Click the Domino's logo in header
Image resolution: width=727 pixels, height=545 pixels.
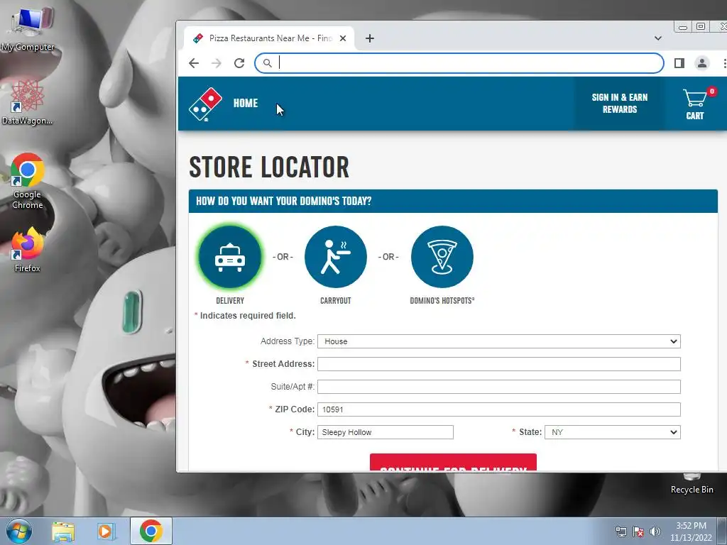(x=205, y=104)
